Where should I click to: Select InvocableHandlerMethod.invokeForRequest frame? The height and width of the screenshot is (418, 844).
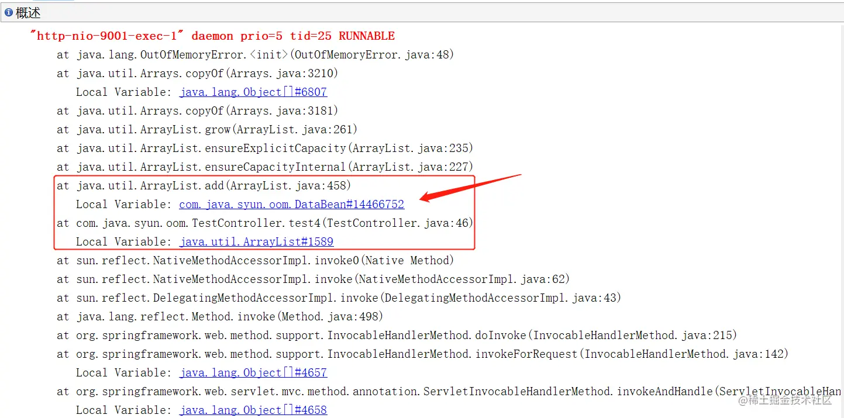point(423,354)
